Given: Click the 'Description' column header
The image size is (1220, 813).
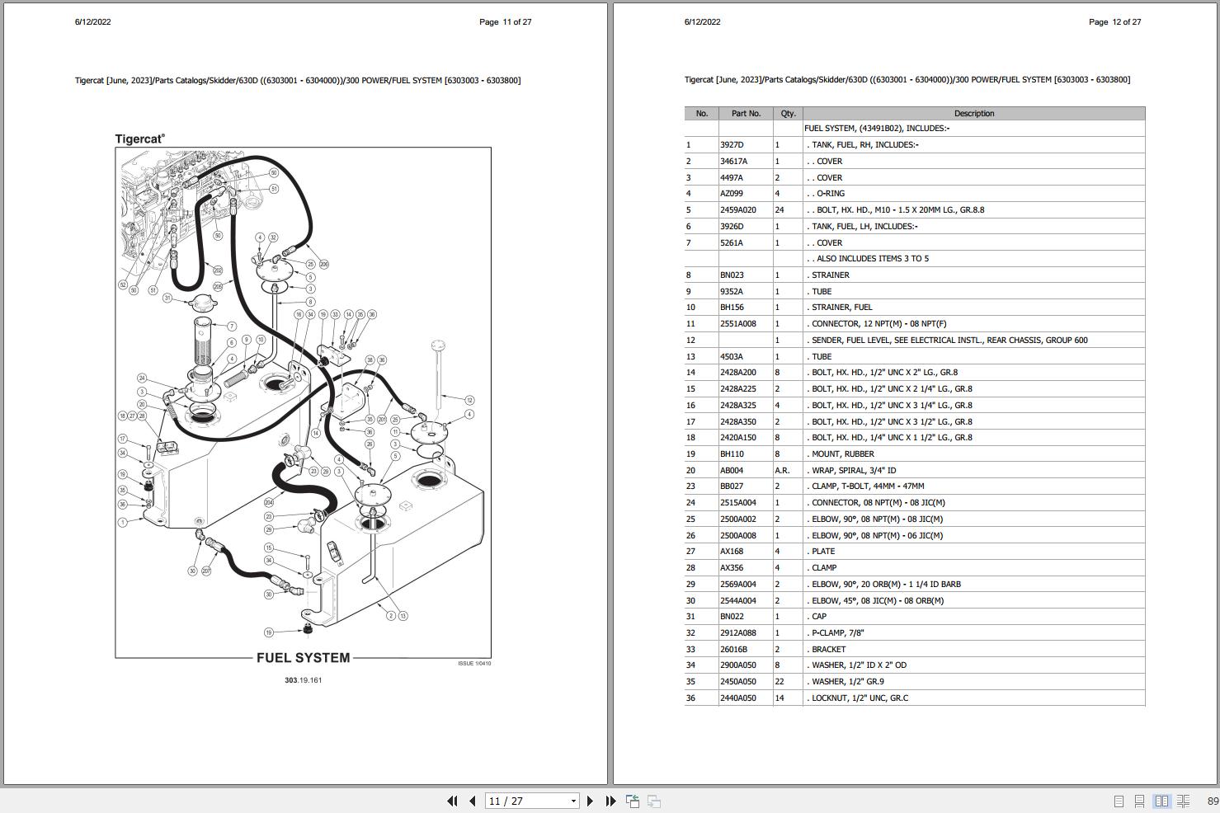Looking at the screenshot, I should tap(974, 114).
